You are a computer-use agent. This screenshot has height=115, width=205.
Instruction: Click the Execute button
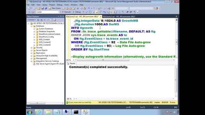66,12
